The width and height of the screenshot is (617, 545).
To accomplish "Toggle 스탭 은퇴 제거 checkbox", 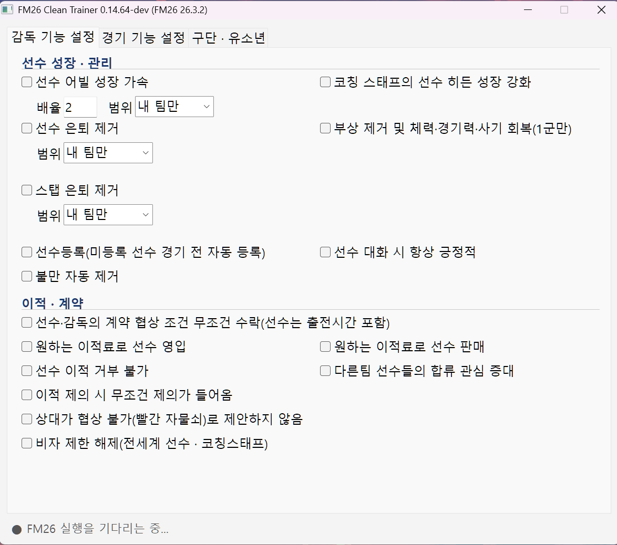I will 27,190.
